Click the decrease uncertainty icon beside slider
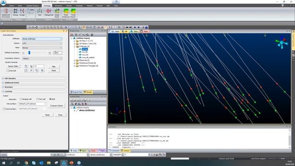 click(24, 53)
